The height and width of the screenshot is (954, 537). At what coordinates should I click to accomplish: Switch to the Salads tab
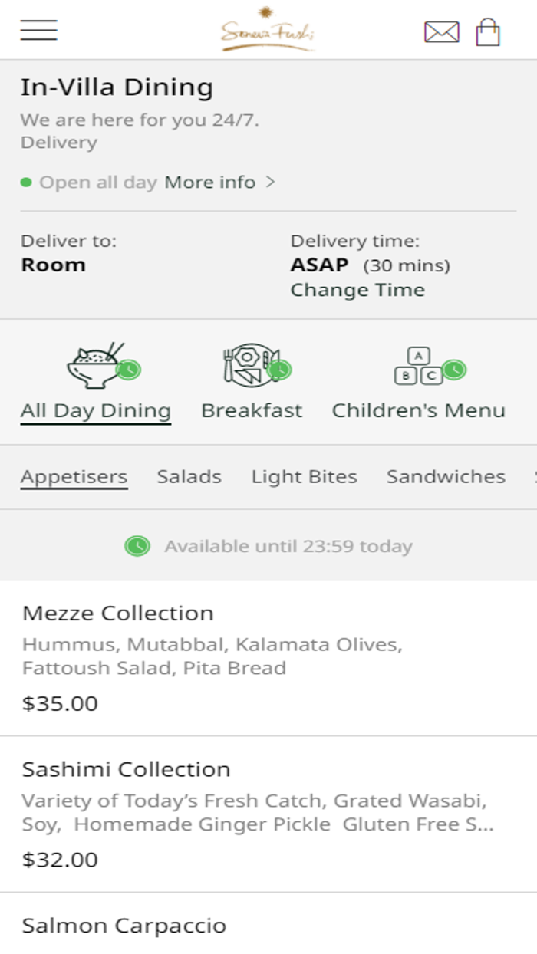(x=189, y=476)
